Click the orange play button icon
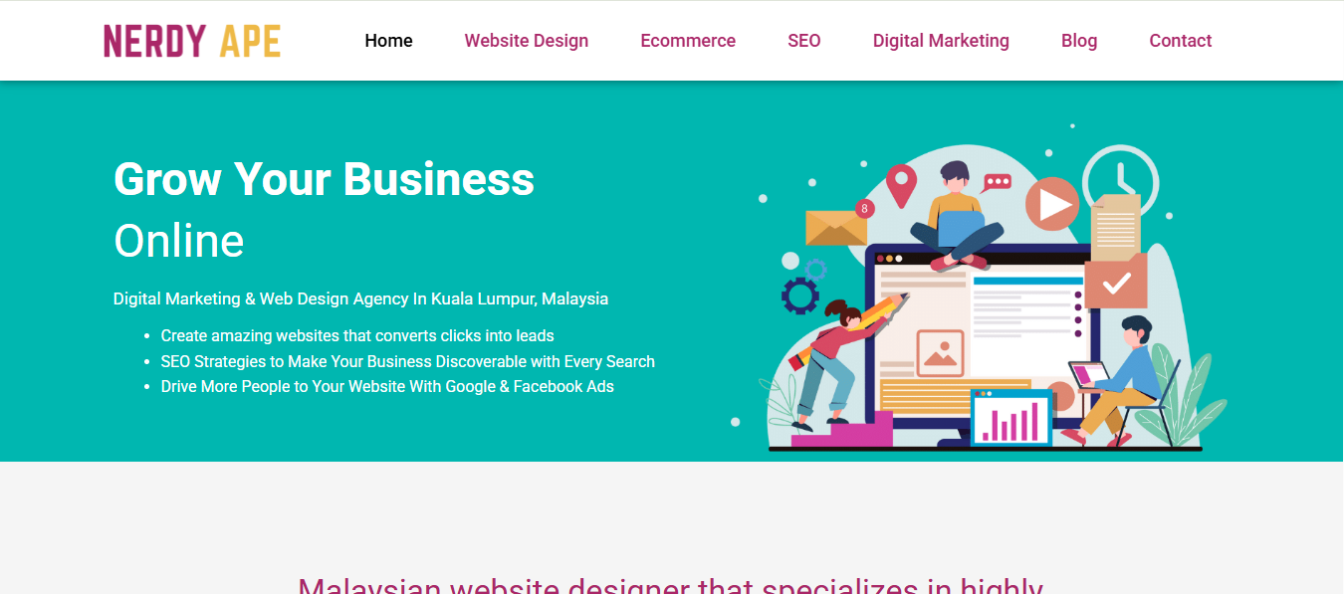Viewport: 1344px width, 594px height. [1051, 204]
